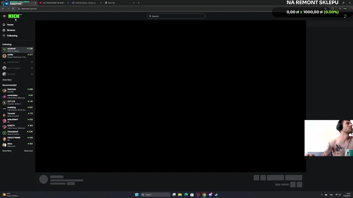Open Google Chrome from the taskbar
The image size is (353, 198).
point(204,195)
